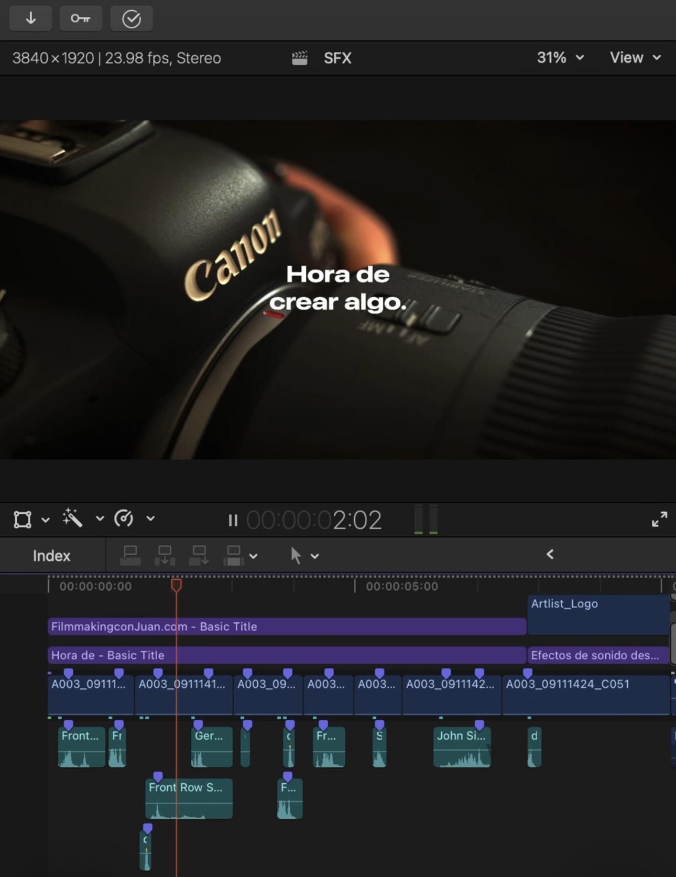Select the John Si... audio clip
The width and height of the screenshot is (676, 877).
point(462,747)
